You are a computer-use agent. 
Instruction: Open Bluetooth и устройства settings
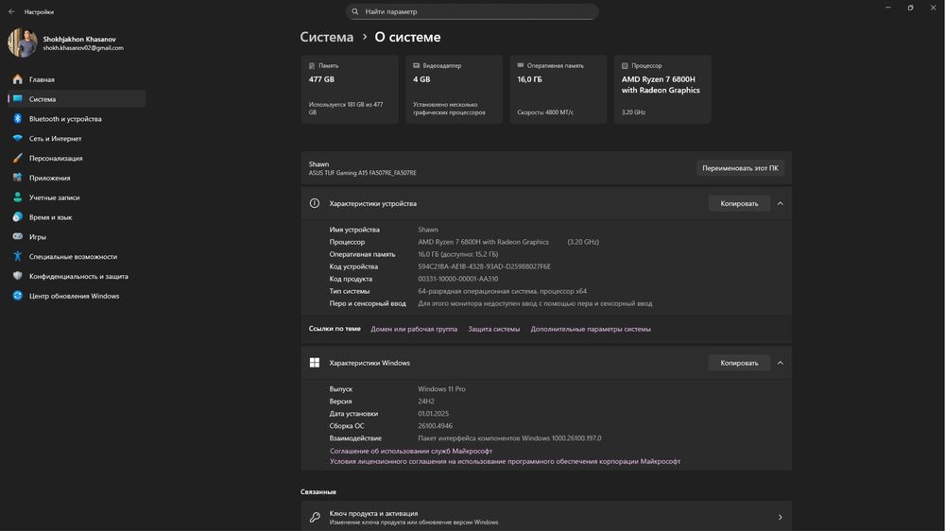pyautogui.click(x=77, y=119)
